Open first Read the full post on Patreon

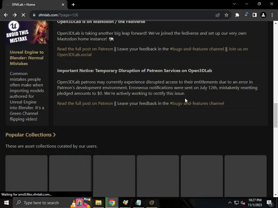coord(85,49)
